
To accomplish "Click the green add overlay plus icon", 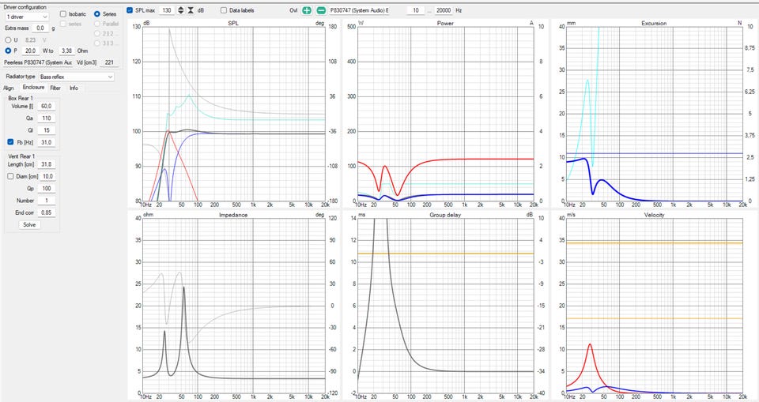I will click(x=307, y=10).
